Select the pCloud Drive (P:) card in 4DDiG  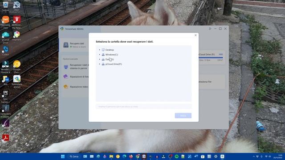(212, 57)
